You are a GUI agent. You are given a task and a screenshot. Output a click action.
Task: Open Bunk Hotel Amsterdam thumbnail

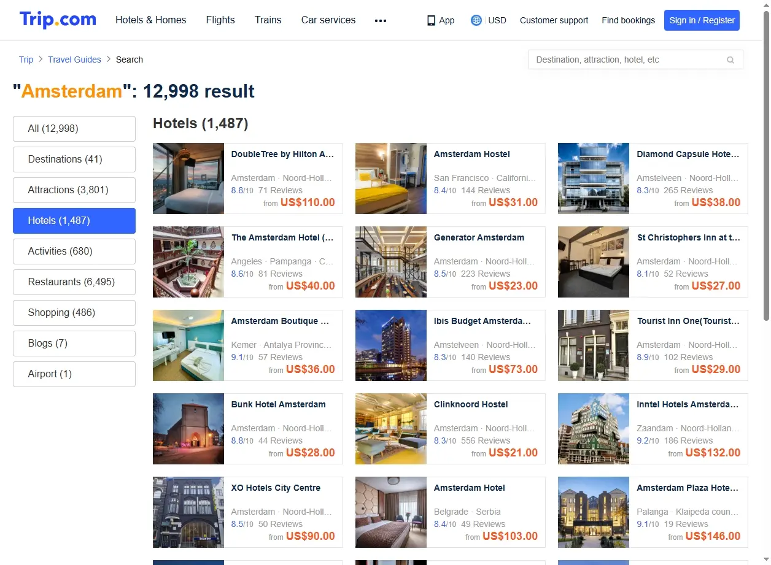[188, 429]
